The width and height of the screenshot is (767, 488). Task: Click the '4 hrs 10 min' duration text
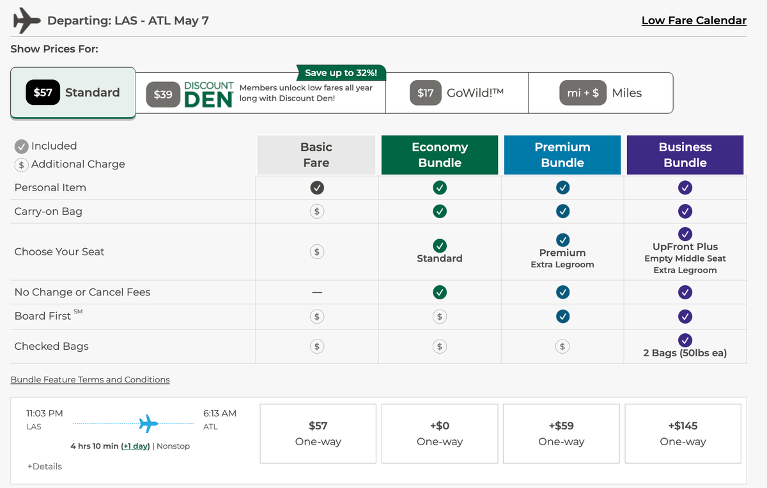94,446
